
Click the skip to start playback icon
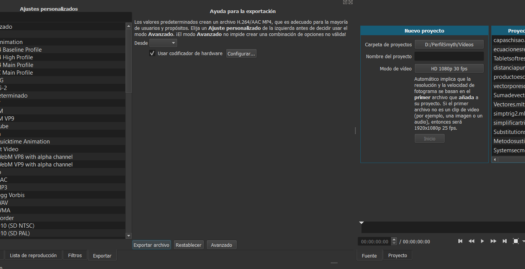tap(460, 241)
